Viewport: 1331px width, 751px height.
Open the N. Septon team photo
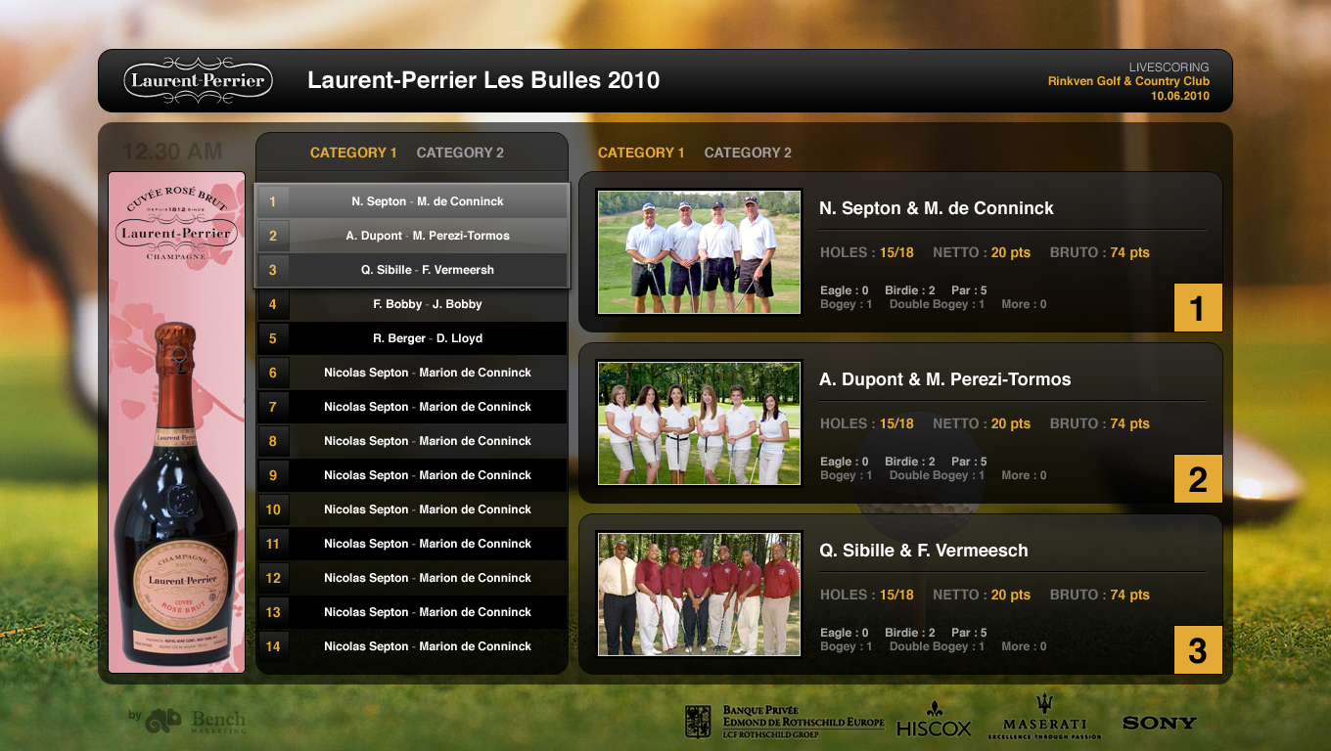point(699,251)
